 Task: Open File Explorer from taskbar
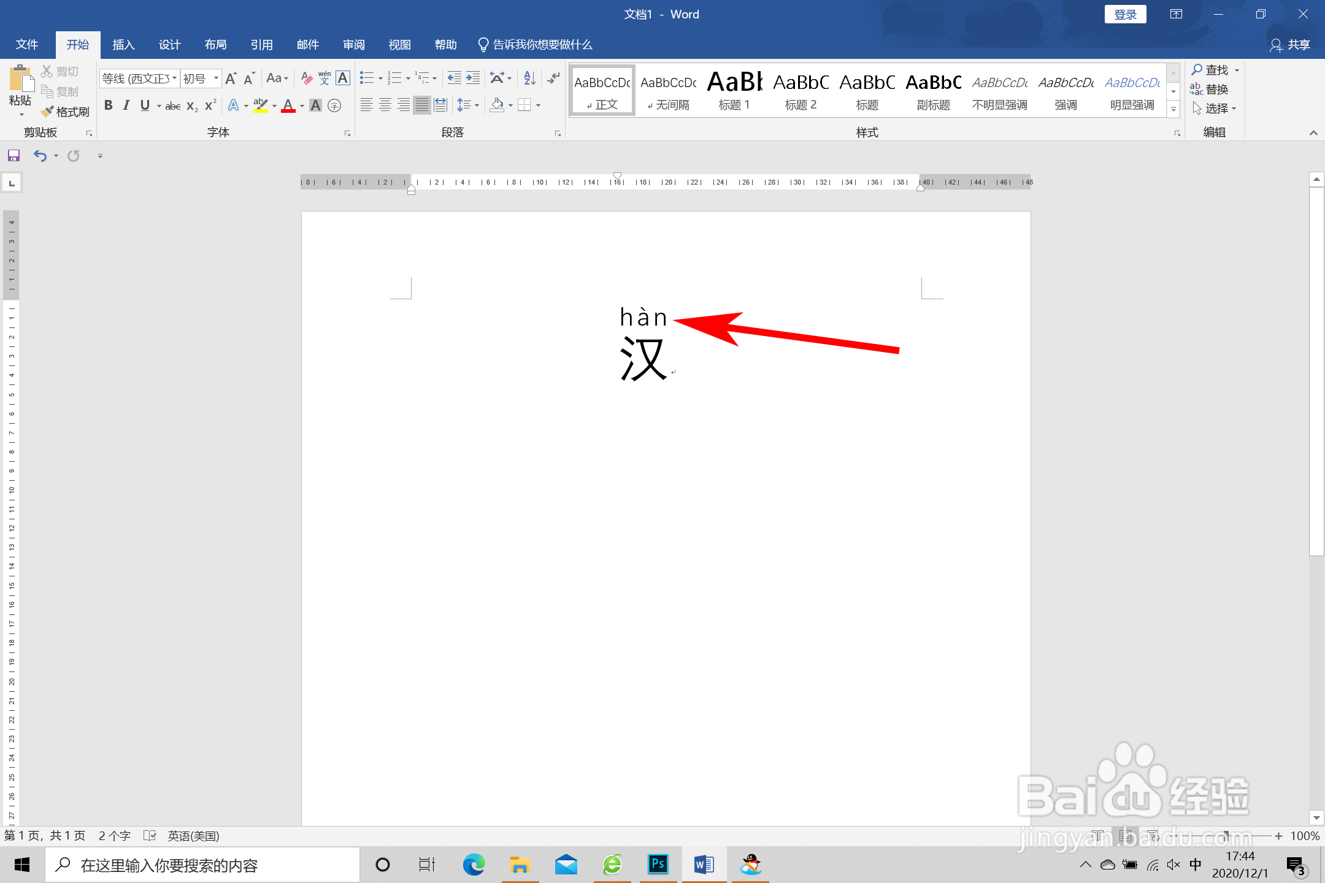520,865
